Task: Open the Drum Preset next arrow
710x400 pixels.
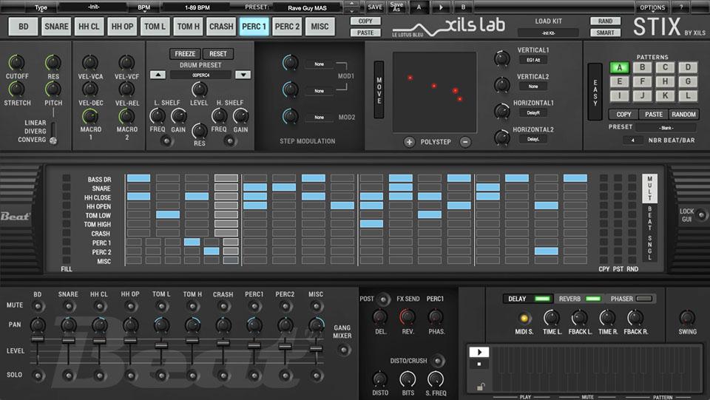Action: (x=243, y=75)
